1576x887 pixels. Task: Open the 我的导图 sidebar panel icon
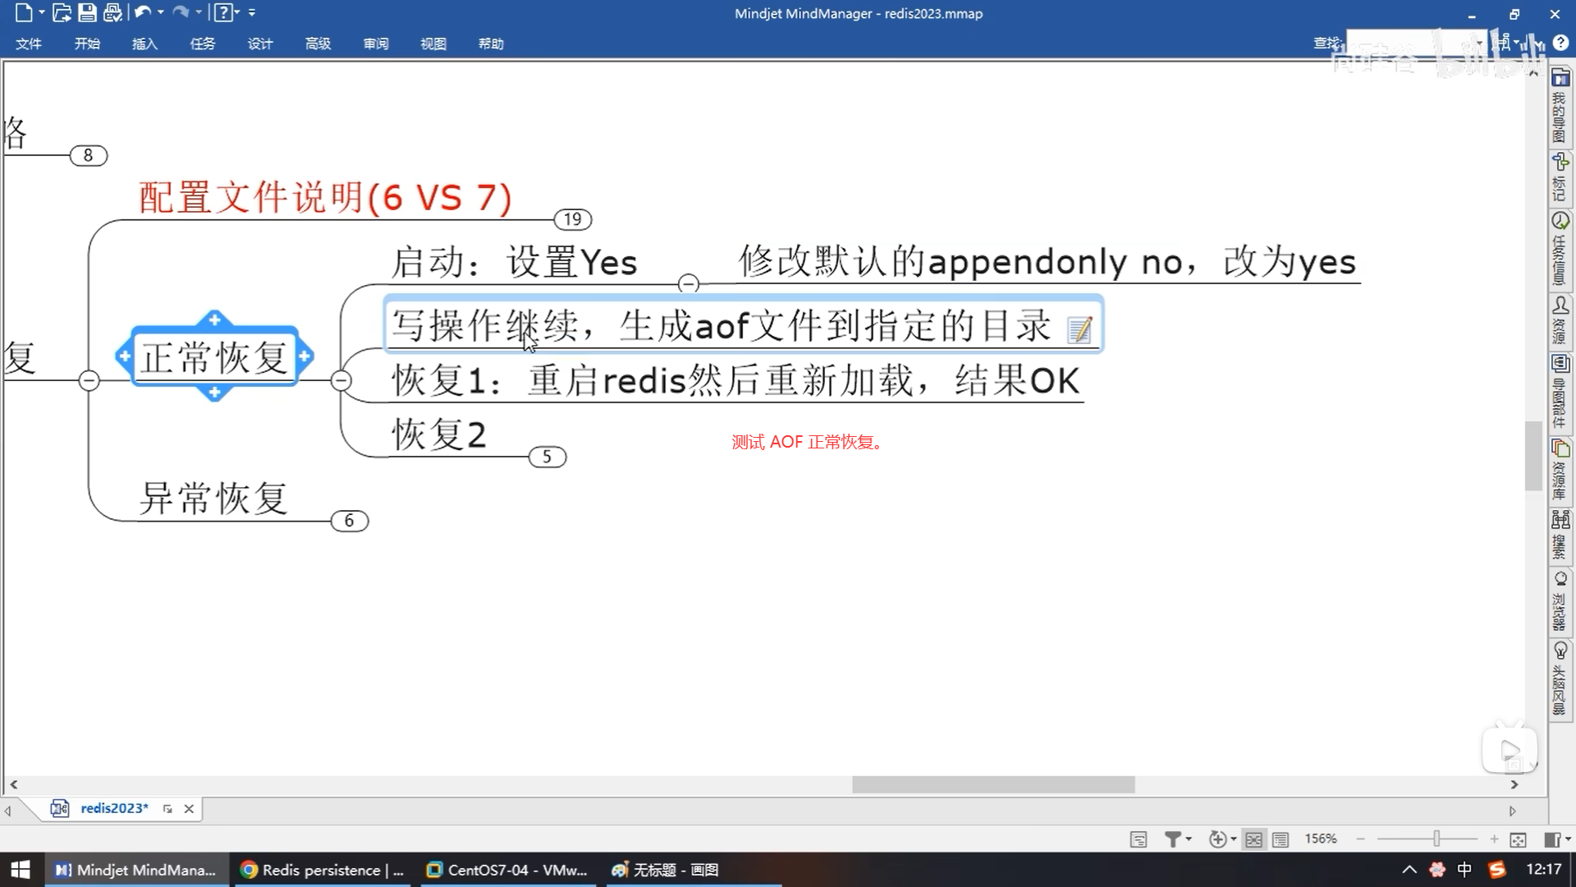click(1560, 78)
